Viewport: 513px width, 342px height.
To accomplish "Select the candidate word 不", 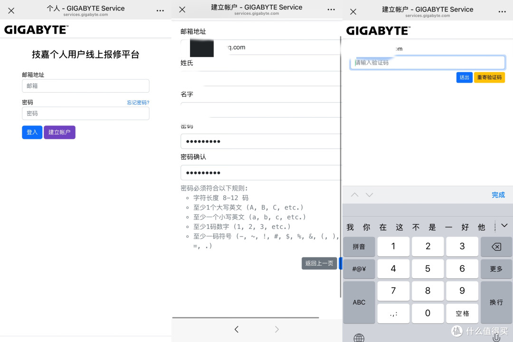I will coord(416,227).
